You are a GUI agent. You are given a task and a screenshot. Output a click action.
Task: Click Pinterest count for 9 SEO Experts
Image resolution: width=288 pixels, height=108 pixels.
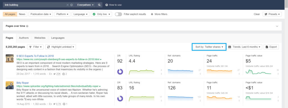tap(65, 74)
